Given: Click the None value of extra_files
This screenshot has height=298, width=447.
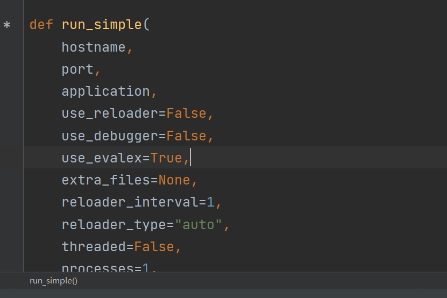Looking at the screenshot, I should pos(174,180).
